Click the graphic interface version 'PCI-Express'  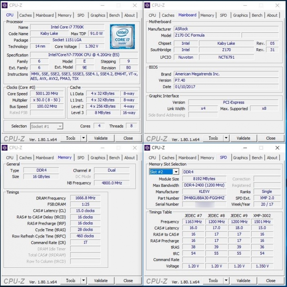coord(234,102)
